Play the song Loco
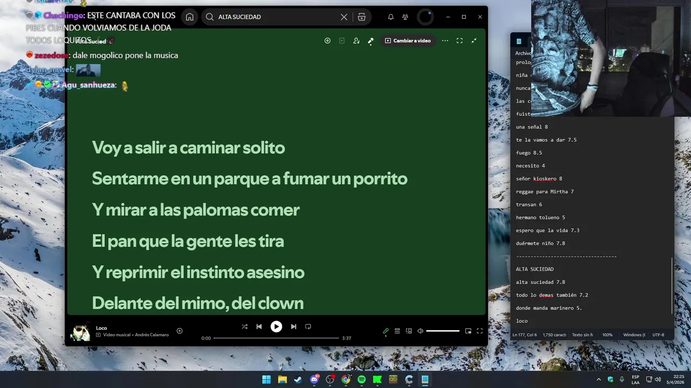The height and width of the screenshot is (388, 691). [x=276, y=327]
